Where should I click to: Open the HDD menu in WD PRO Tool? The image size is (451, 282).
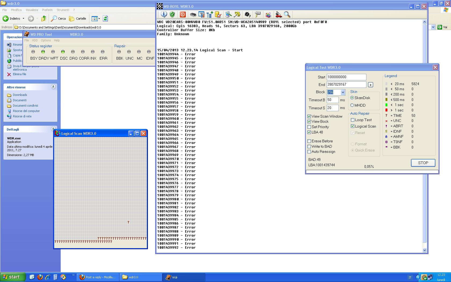click(x=35, y=40)
